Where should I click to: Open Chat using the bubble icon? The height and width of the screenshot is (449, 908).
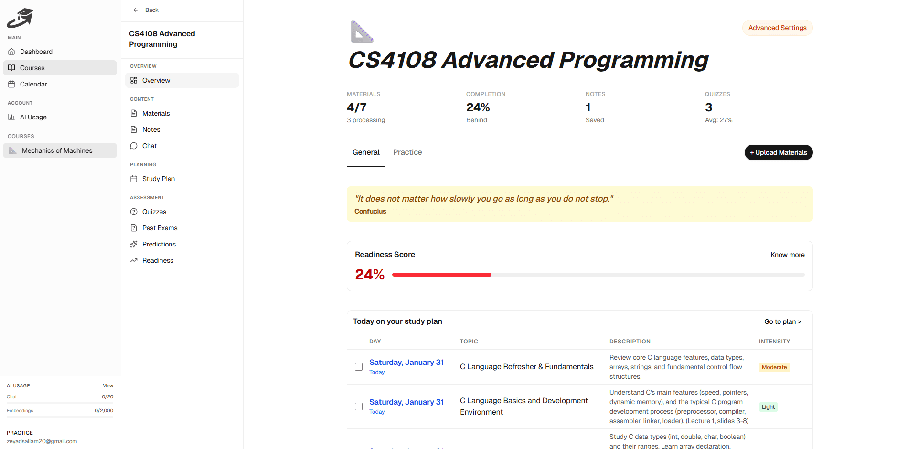[x=134, y=146]
